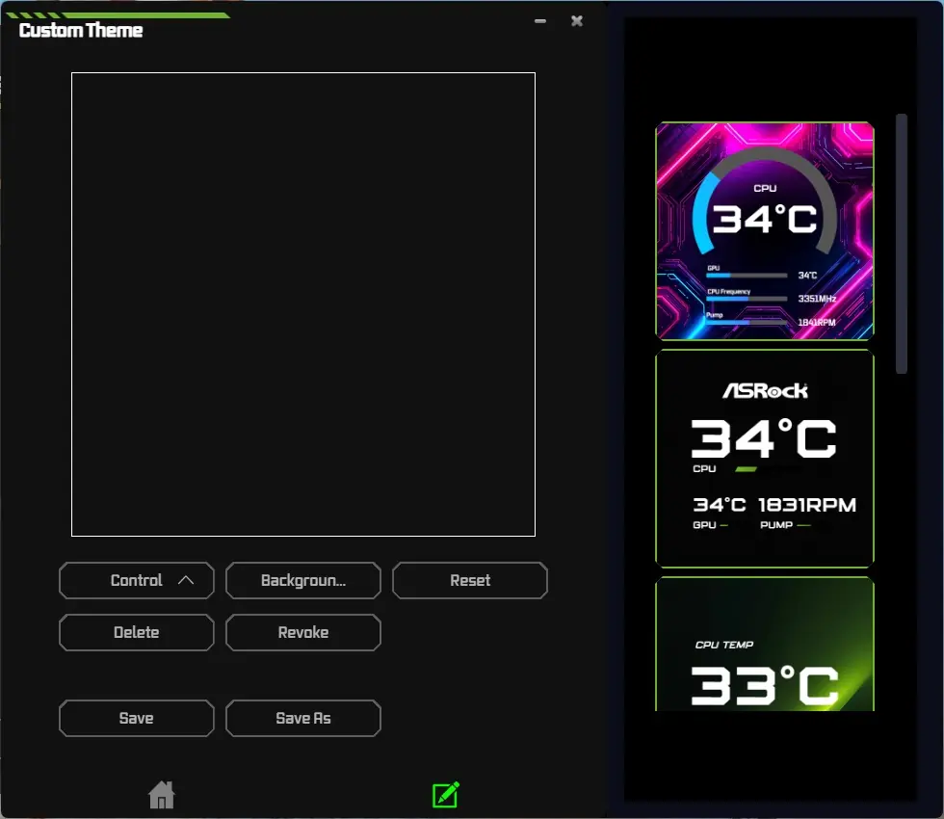Click the theme list vertical scrollbar

coord(902,244)
